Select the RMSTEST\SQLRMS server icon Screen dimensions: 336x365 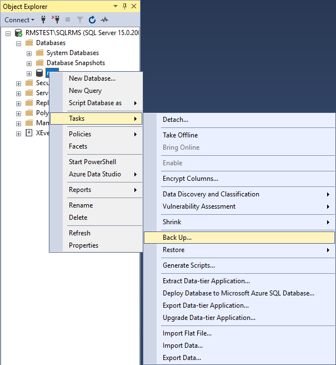[x=18, y=33]
